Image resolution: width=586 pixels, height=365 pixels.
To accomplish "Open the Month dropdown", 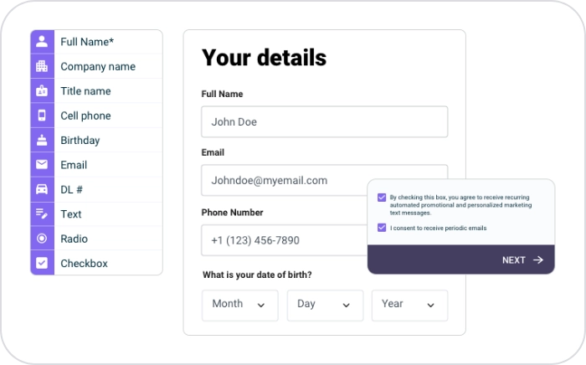I will pos(239,305).
